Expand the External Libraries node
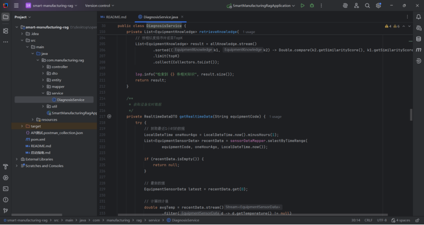 [x=17, y=159]
